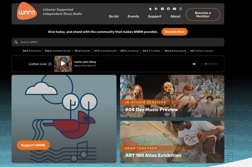The image size is (252, 167).
Task: Select 89.9 Lynchburg frequency
Action: point(129,51)
